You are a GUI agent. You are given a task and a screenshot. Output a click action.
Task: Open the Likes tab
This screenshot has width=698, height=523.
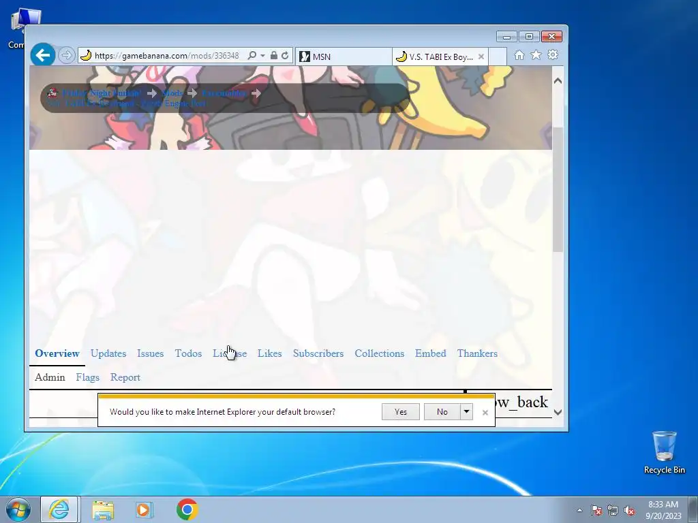click(269, 353)
